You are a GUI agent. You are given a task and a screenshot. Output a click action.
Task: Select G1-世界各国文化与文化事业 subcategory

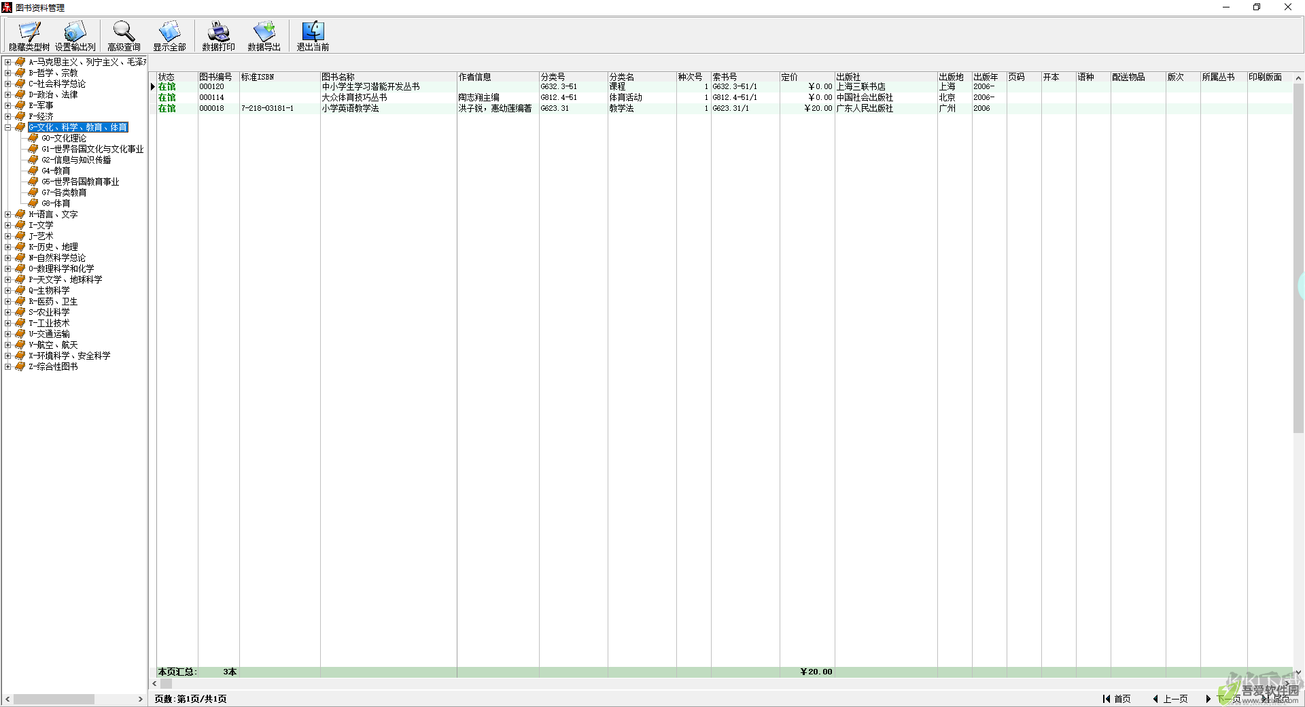pos(92,149)
